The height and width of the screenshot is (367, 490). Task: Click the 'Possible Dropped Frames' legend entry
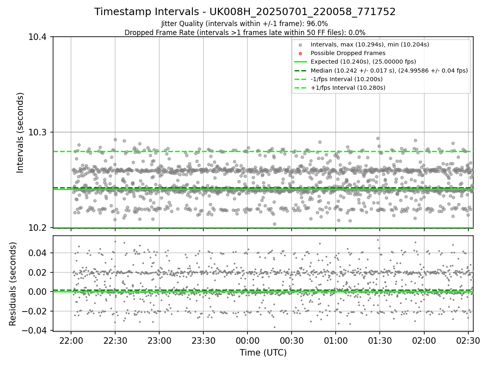(348, 53)
